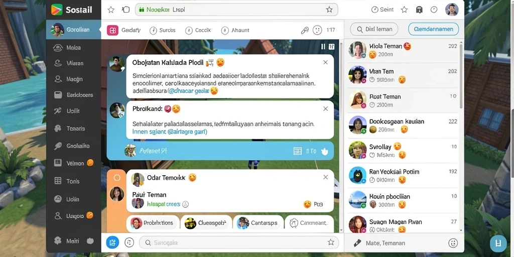Click the Seint clock button

click(x=382, y=10)
